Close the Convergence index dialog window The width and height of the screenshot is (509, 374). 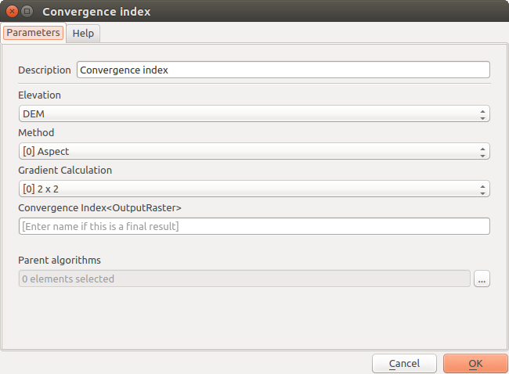click(x=12, y=12)
